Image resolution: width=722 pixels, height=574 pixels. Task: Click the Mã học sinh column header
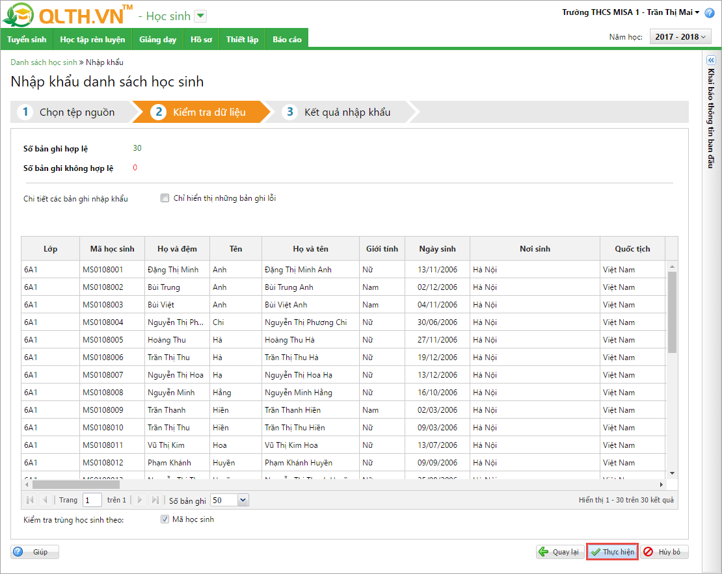(113, 248)
